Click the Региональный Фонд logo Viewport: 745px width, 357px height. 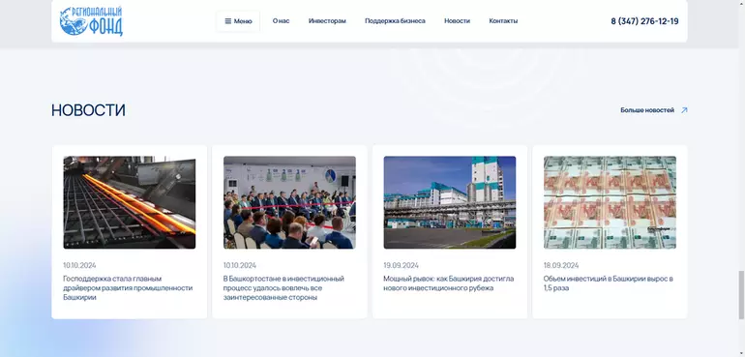pos(91,21)
